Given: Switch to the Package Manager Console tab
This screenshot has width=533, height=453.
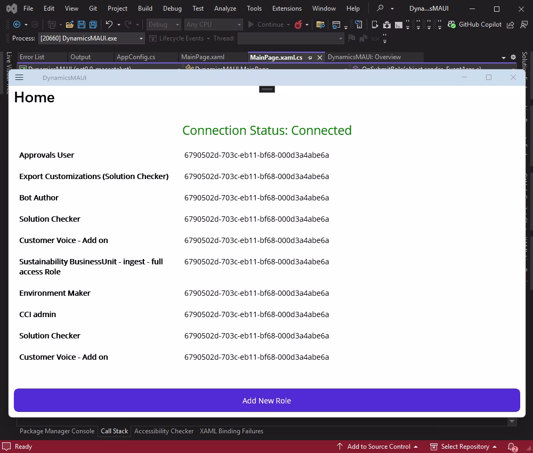Looking at the screenshot, I should (x=57, y=431).
